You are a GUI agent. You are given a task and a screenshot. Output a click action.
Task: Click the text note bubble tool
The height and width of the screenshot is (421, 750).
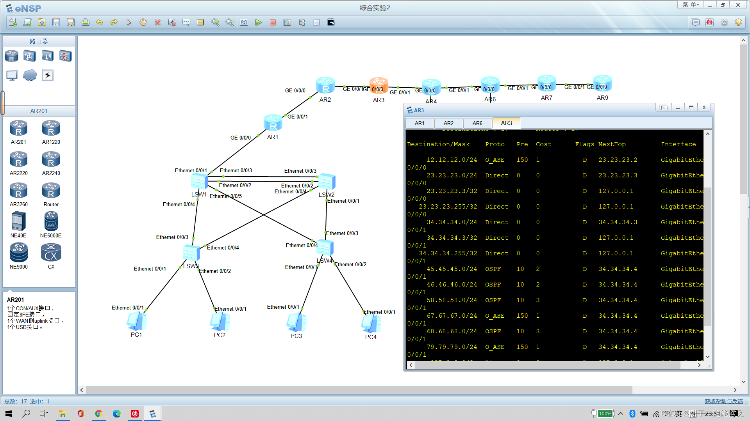pos(186,23)
